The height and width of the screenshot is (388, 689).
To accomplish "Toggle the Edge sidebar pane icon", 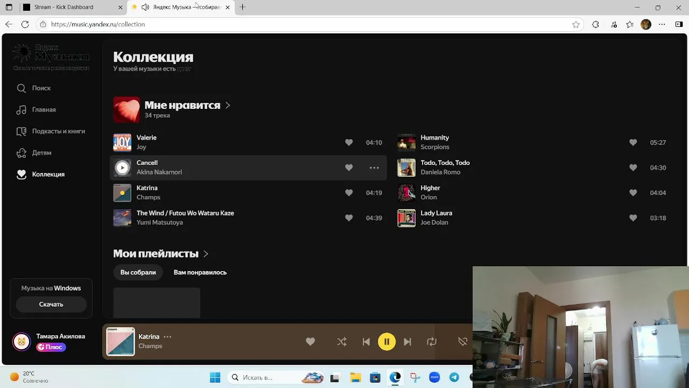I will click(678, 24).
